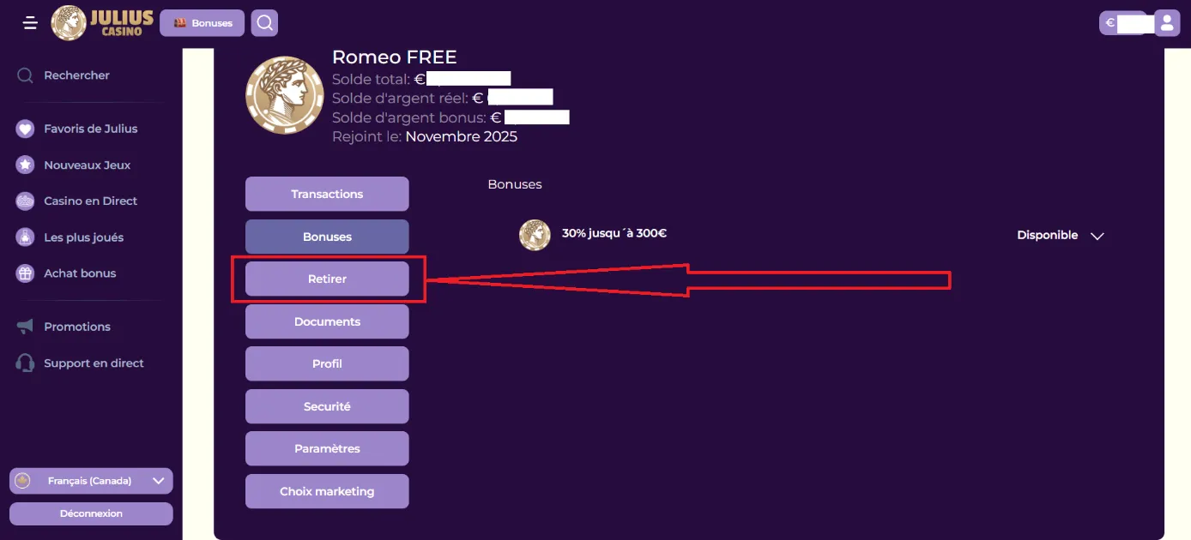Click the megaphone Promotions icon
1191x540 pixels.
[25, 327]
